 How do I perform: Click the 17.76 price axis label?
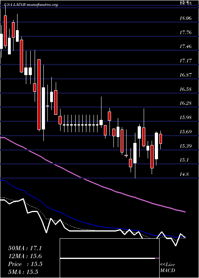tap(185, 33)
